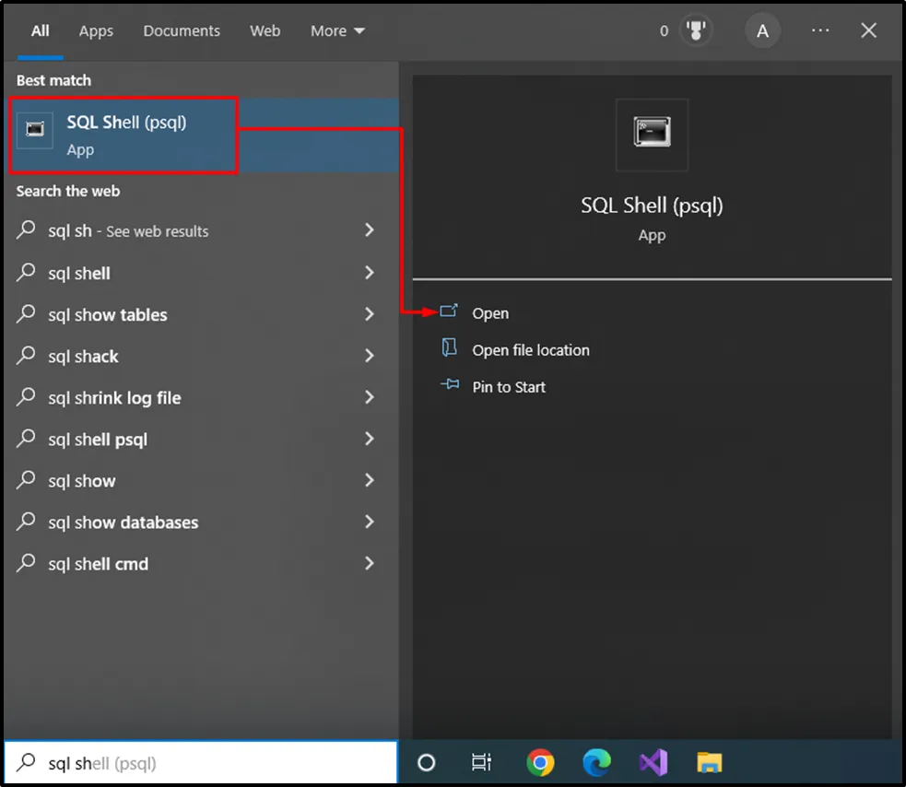Choose Open file location

point(530,350)
